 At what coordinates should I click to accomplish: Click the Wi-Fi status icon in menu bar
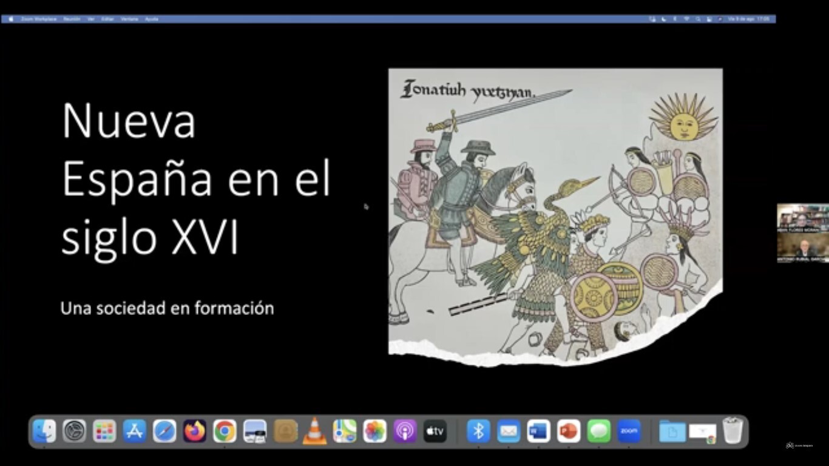pyautogui.click(x=686, y=19)
